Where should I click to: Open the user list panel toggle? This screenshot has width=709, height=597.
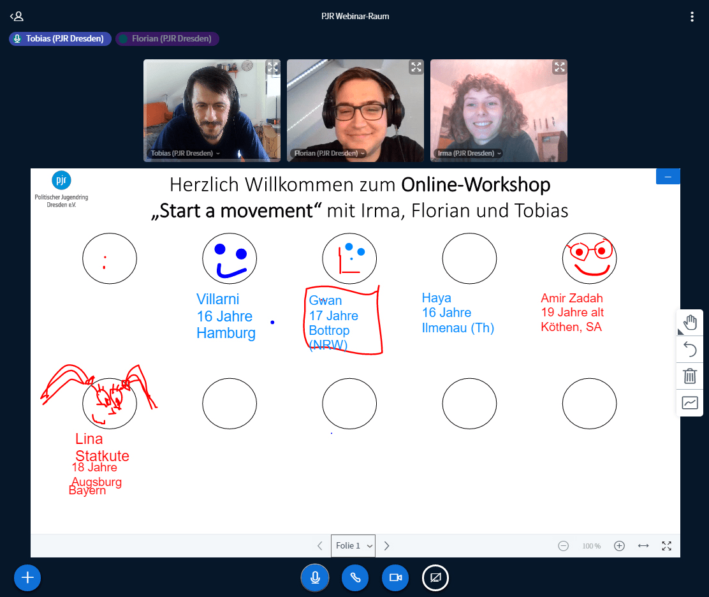pos(17,17)
